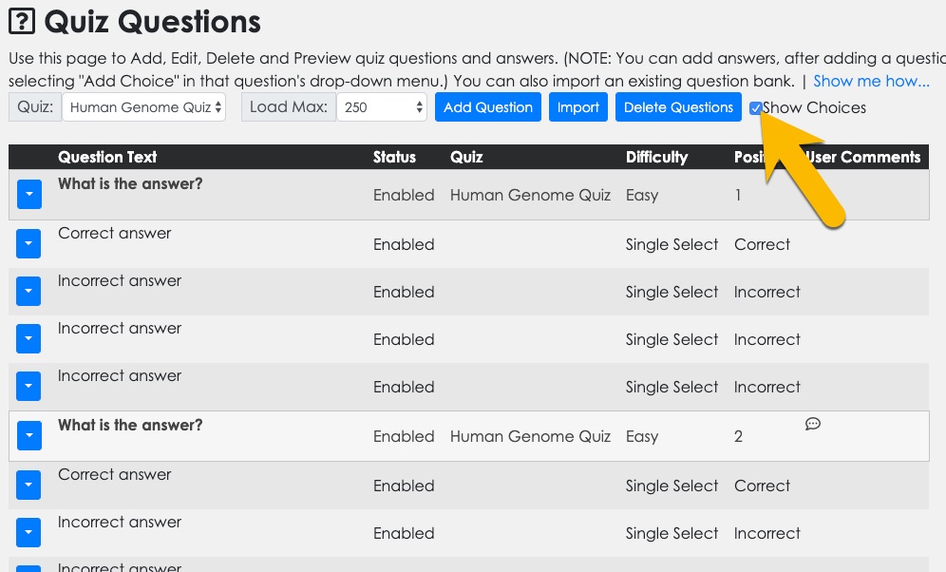Click the user comment bubble icon on question 2
This screenshot has width=946, height=572.
click(x=813, y=424)
